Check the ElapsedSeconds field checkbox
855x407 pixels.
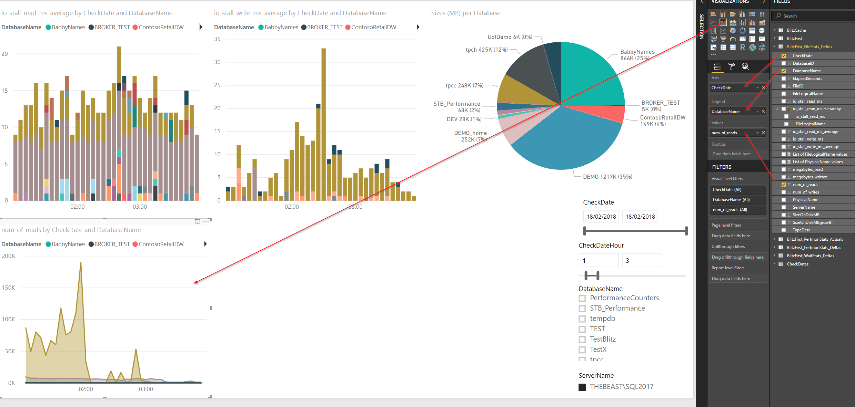click(x=784, y=79)
